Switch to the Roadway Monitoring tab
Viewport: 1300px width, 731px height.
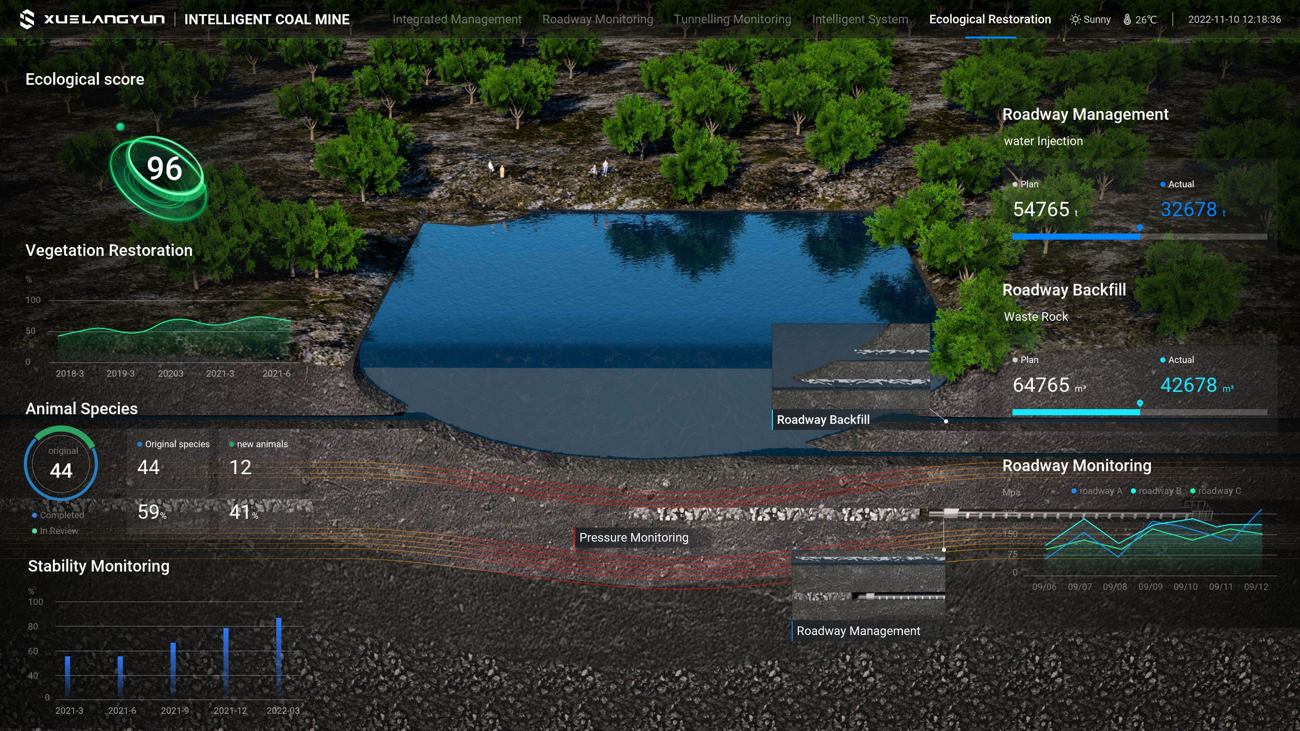coord(598,19)
